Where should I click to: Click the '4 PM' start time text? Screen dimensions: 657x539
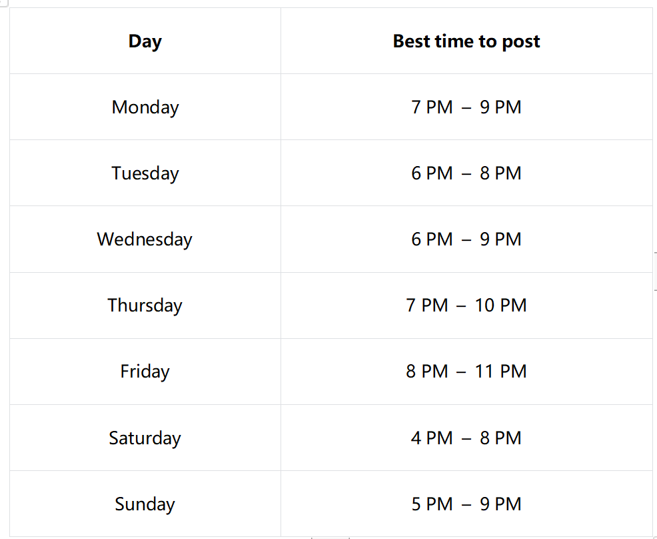pos(432,438)
